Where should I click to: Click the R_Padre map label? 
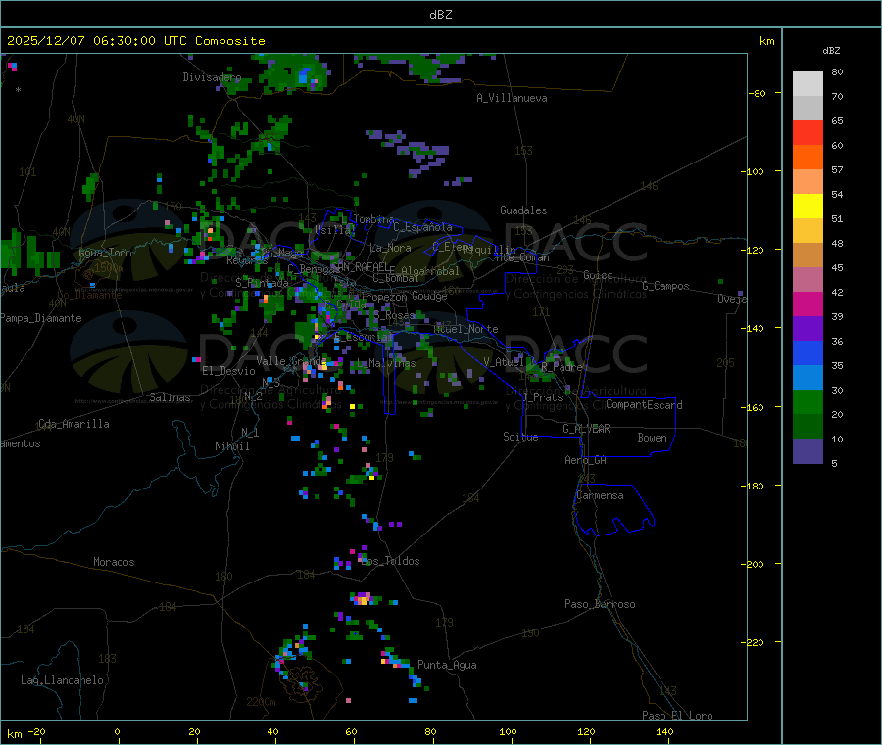(562, 367)
